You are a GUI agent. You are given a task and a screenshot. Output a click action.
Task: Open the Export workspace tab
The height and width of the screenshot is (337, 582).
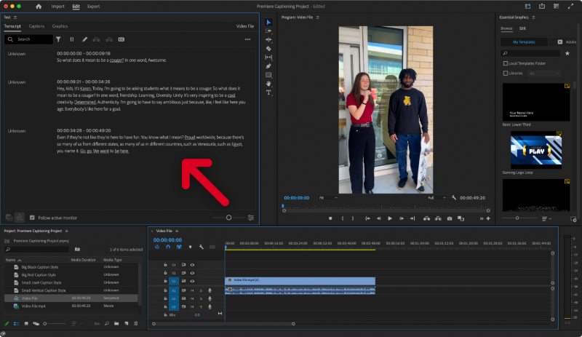click(93, 6)
